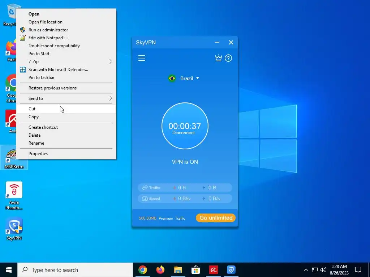The width and height of the screenshot is (370, 277).
Task: Expand the Brazil server dropdown arrow
Action: [x=198, y=78]
